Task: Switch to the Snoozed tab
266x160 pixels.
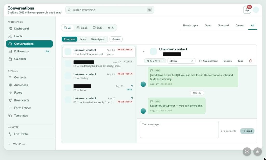Action: pos(223,26)
